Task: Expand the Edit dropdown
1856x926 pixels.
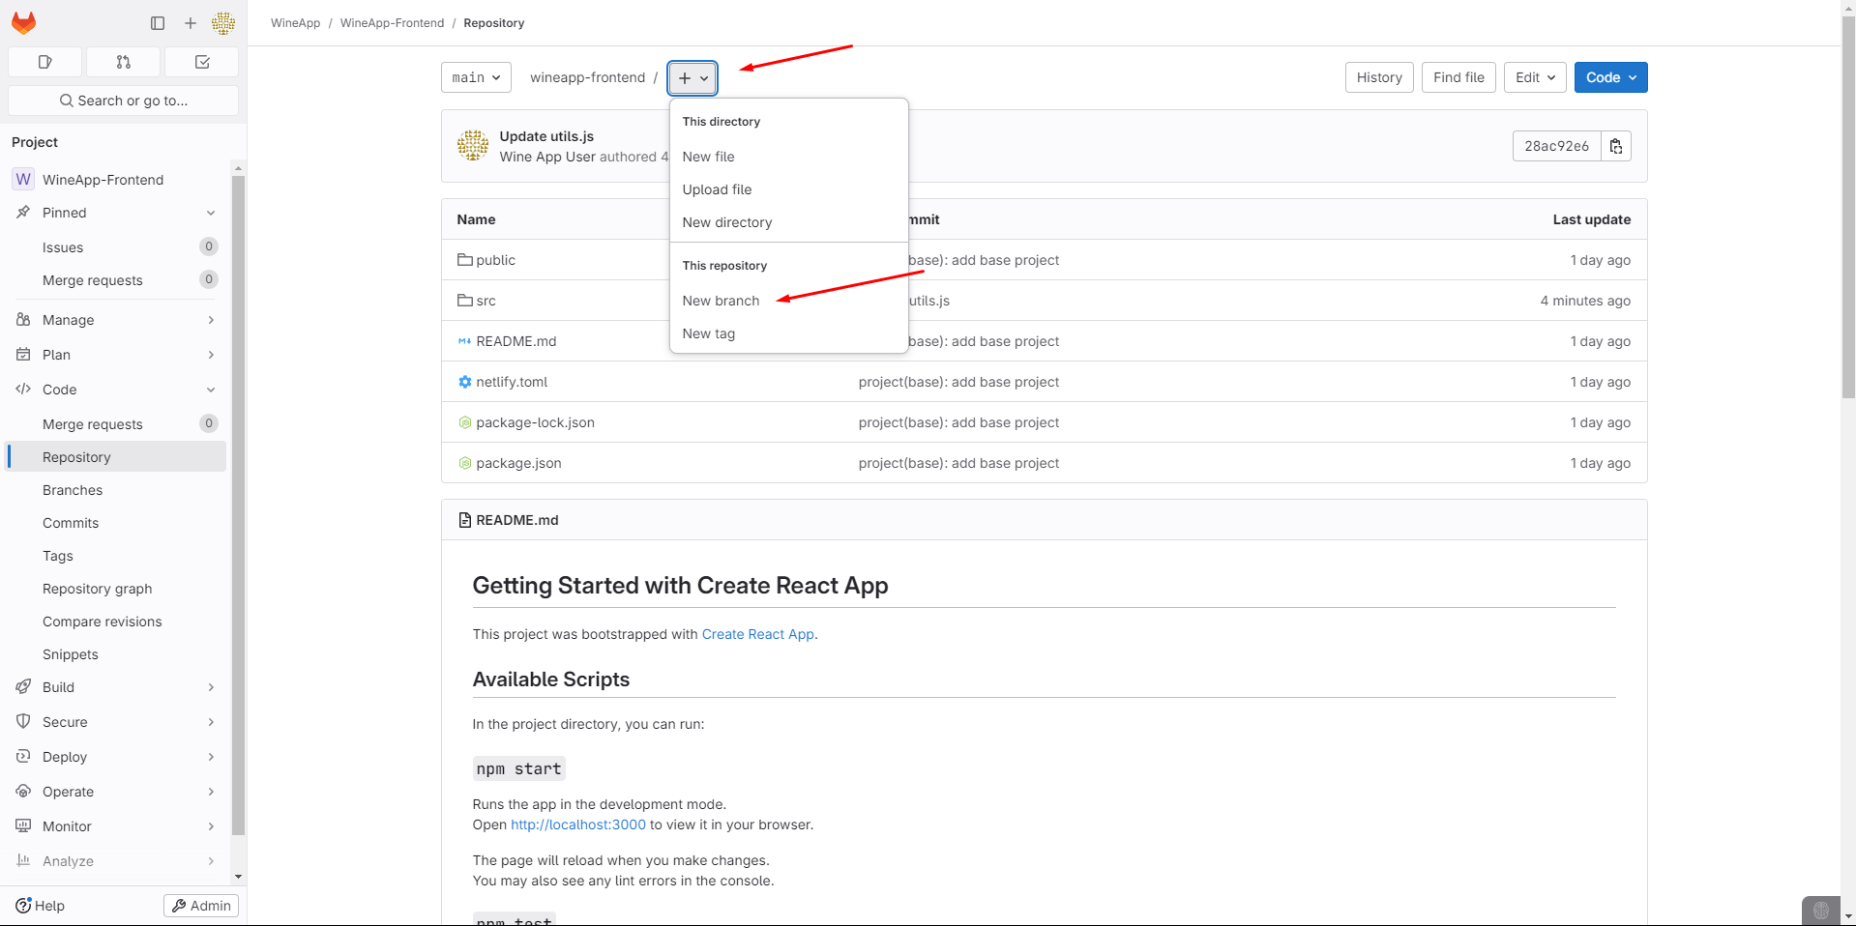Action: pyautogui.click(x=1535, y=77)
